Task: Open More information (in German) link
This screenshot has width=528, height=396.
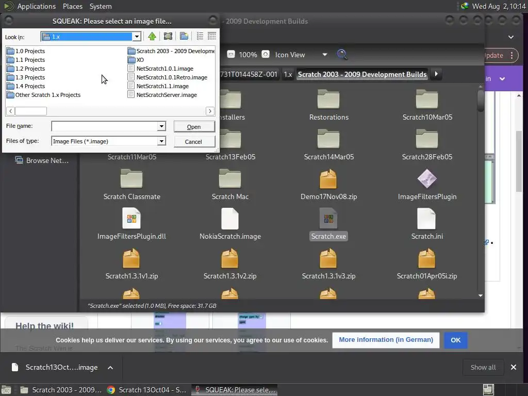Action: coord(386,340)
